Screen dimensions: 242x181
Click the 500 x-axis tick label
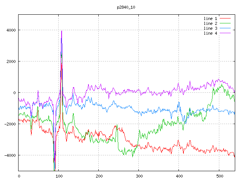pos(219,176)
